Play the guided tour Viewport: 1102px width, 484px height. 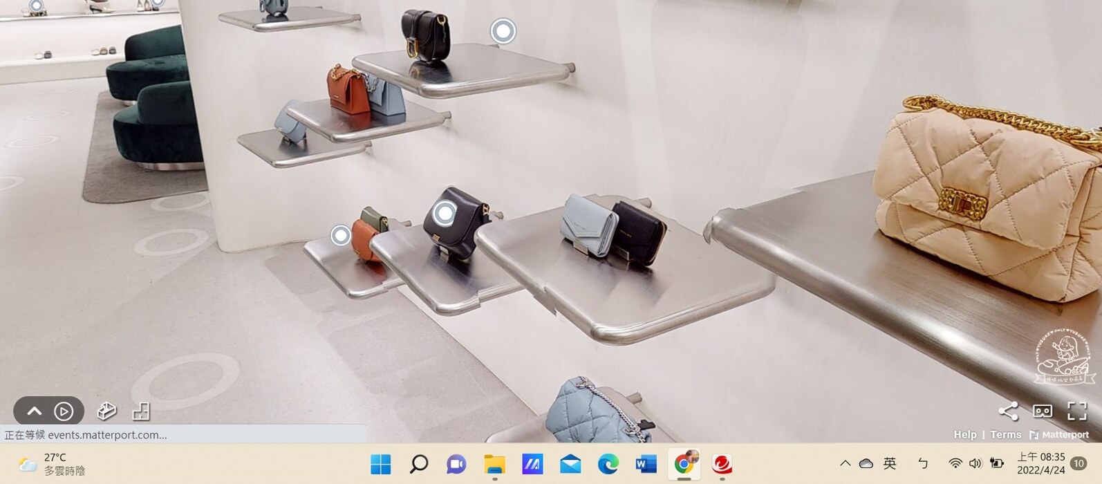pyautogui.click(x=64, y=411)
